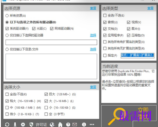Screen dimensions: 158x127
Task: Check 其他所有有扩展名的类型(X) checkbox
Action: pos(105,42)
